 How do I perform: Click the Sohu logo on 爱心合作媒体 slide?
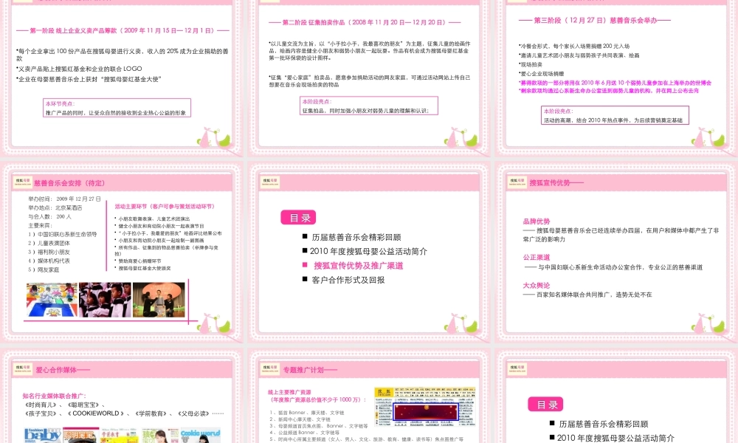coord(23,369)
